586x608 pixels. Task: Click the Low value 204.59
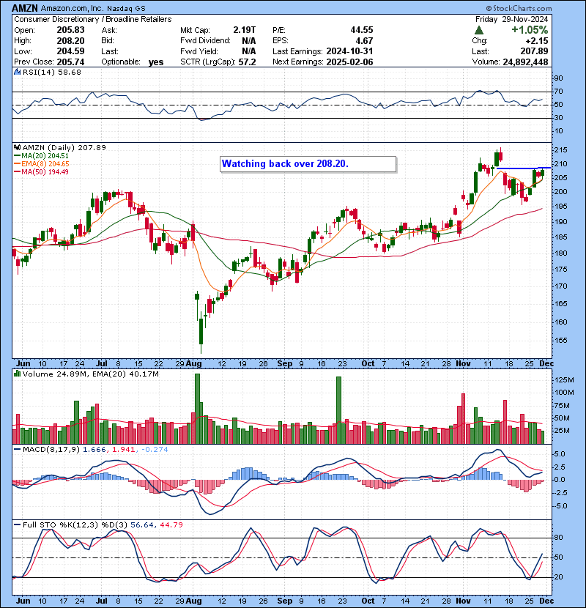(70, 51)
